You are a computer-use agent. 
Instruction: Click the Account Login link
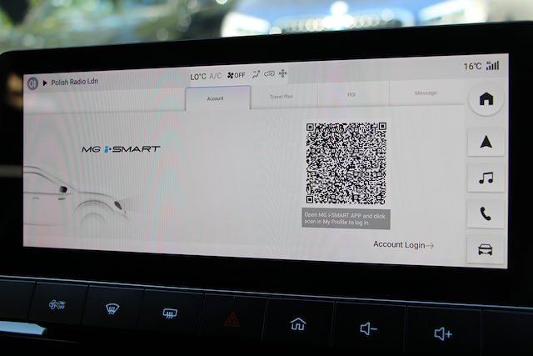coord(403,244)
